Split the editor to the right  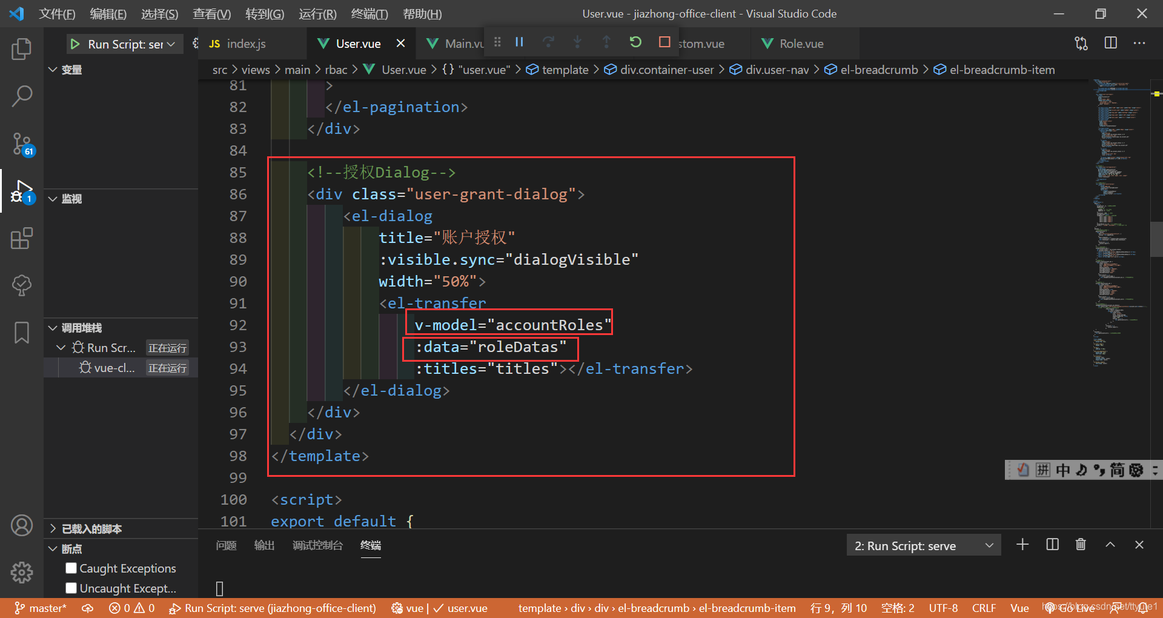(1111, 43)
